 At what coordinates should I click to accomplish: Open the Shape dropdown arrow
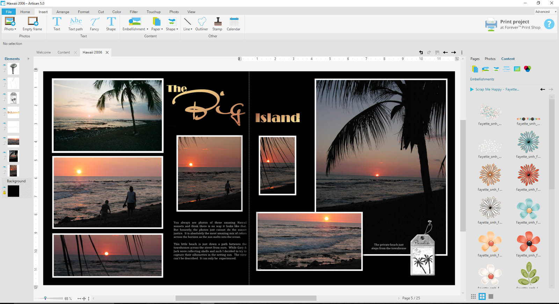pyautogui.click(x=177, y=29)
